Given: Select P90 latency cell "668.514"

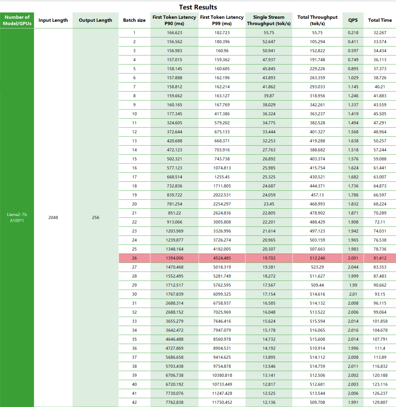Looking at the screenshot, I should click(x=174, y=177).
